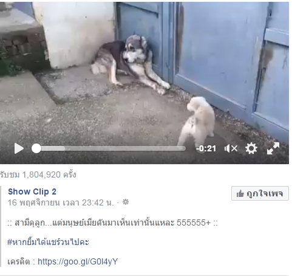Open hashtag #หากยิ้มได้แชร์วนไปคะ

[x=48, y=242]
